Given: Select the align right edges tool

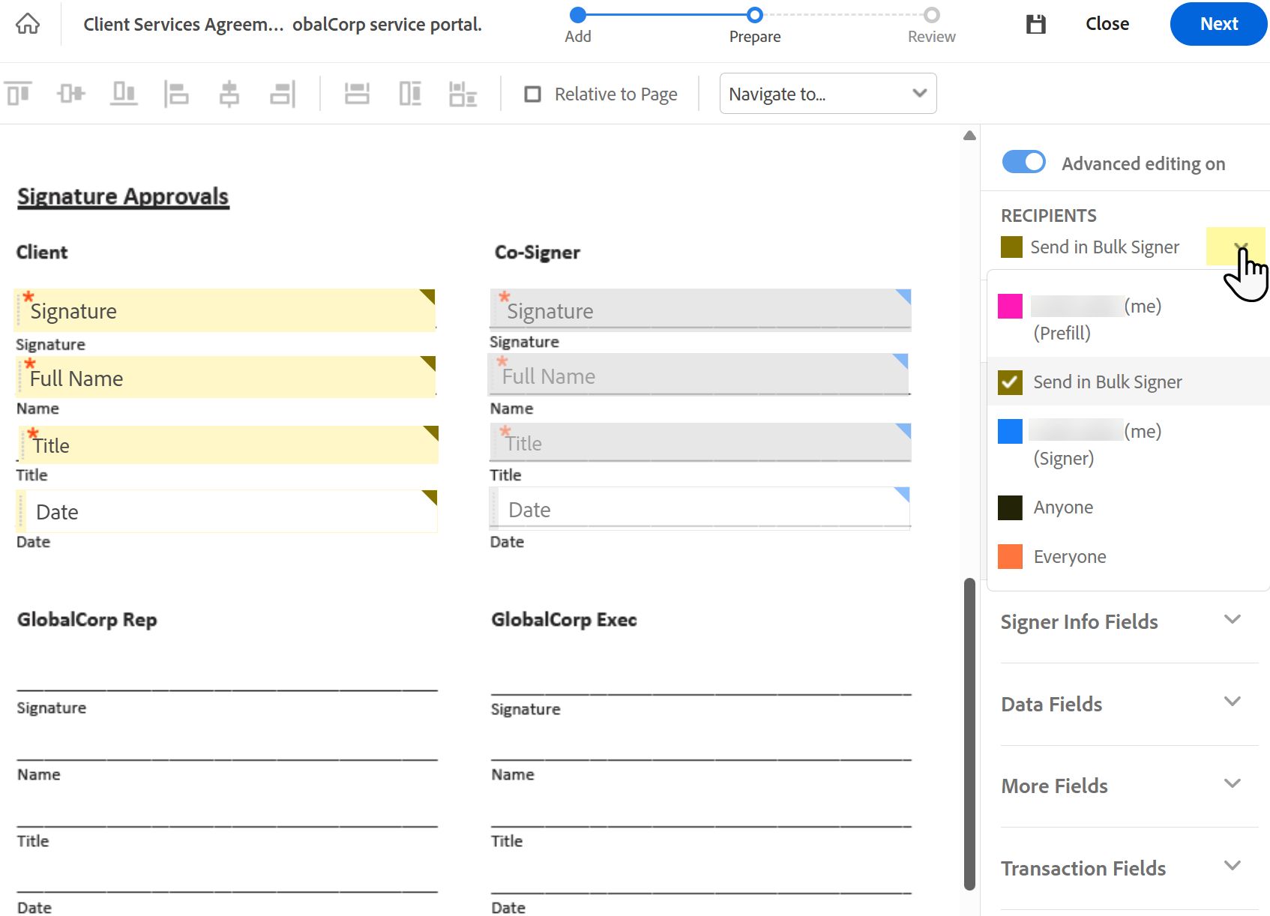Looking at the screenshot, I should click(x=283, y=94).
